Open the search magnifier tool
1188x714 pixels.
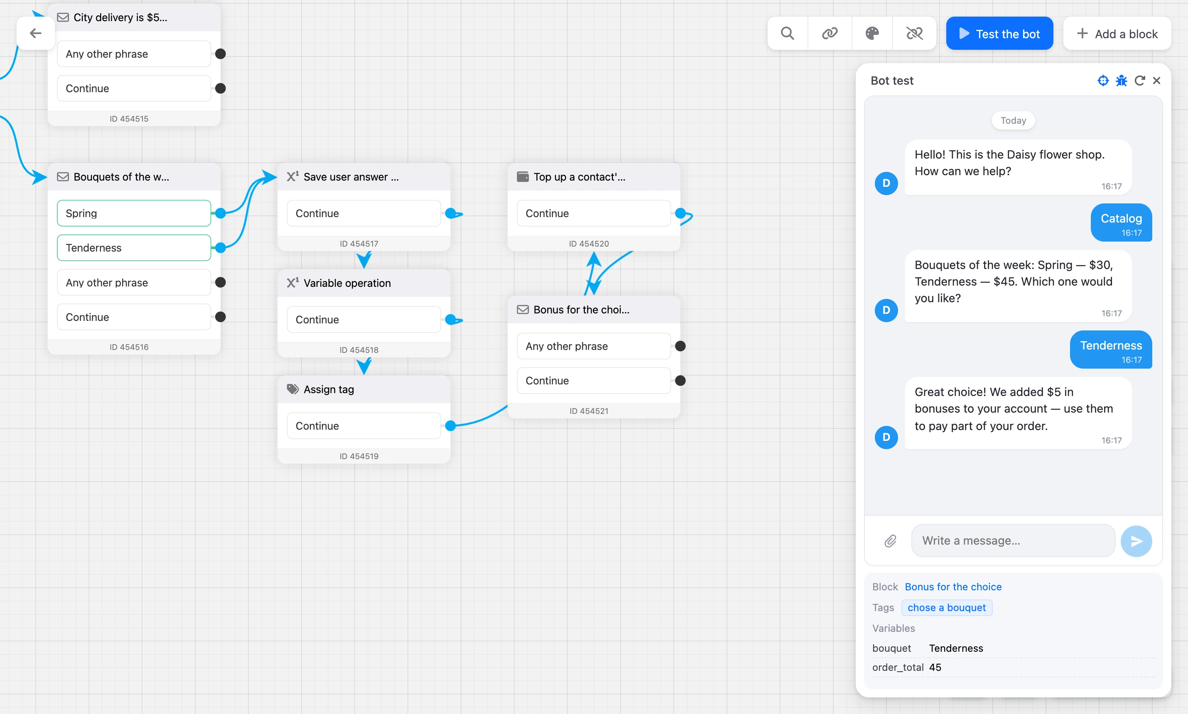[788, 33]
